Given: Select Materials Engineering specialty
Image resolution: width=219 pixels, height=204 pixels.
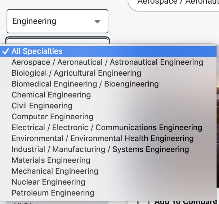Looking at the screenshot, I should (108, 160).
